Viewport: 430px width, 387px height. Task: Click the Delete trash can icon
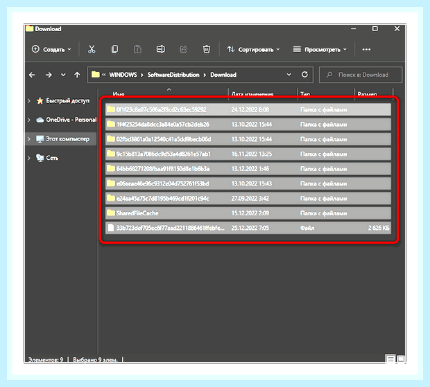coord(207,50)
